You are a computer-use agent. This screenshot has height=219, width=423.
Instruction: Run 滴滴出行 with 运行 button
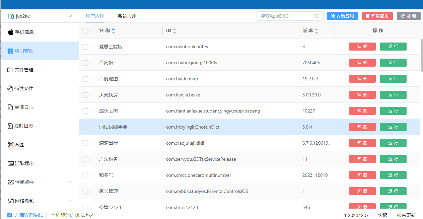pos(393,143)
